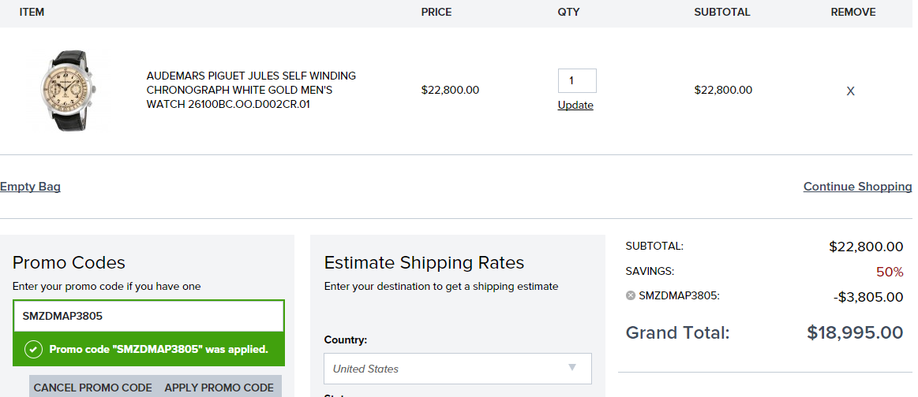Viewport: 918px width, 397px height.
Task: Click the red 50% savings value
Action: [890, 272]
